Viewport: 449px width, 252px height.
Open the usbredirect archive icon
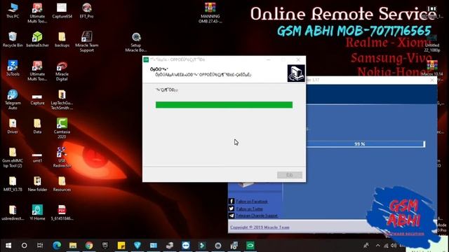pos(13,213)
